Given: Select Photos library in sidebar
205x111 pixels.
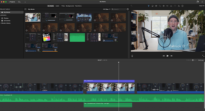Looking at the screenshot, I should click(x=6, y=18).
